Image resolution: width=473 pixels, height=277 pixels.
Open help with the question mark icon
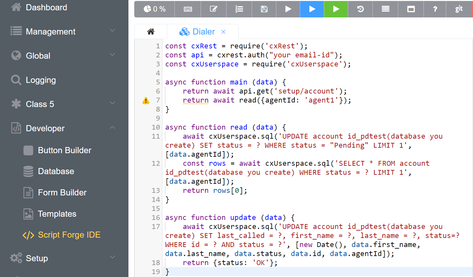435,9
